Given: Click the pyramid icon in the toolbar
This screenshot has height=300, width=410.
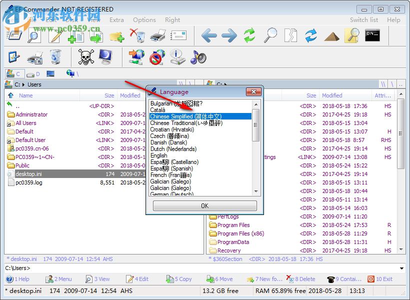Looking at the screenshot, I should coord(331,35).
